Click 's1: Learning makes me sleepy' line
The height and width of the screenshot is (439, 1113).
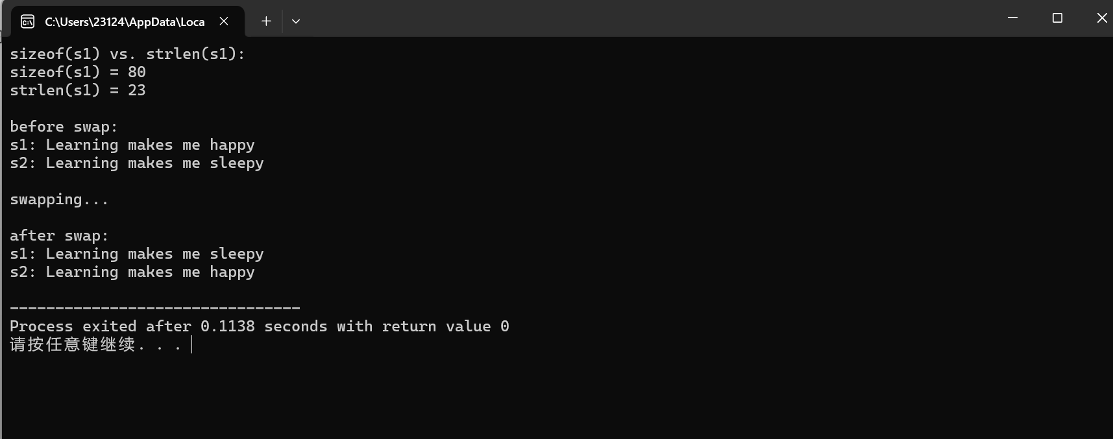point(137,254)
